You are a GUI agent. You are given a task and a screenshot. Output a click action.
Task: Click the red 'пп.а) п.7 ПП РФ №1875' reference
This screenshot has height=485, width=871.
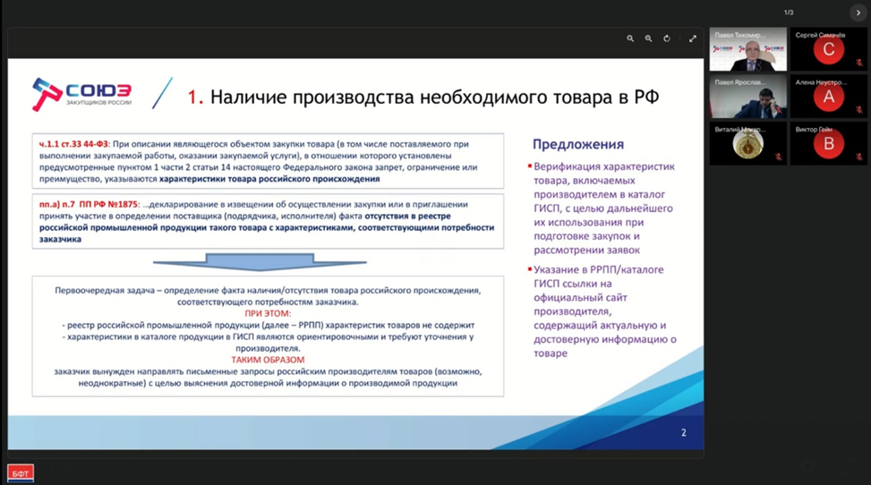[x=90, y=204]
